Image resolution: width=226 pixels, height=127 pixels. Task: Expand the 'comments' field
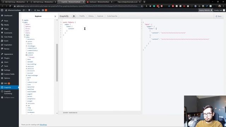[26, 53]
